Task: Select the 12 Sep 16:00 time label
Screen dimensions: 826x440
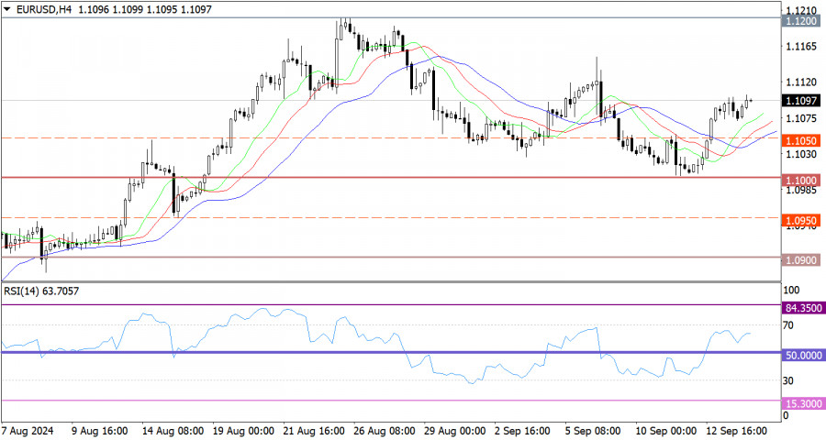Action: (x=735, y=429)
